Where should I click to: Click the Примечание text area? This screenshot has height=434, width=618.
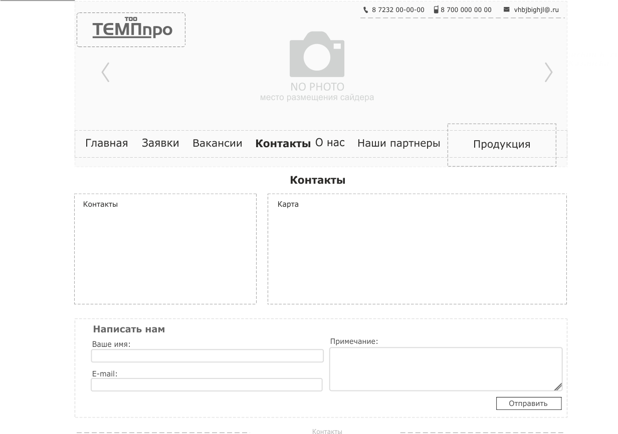pyautogui.click(x=445, y=369)
